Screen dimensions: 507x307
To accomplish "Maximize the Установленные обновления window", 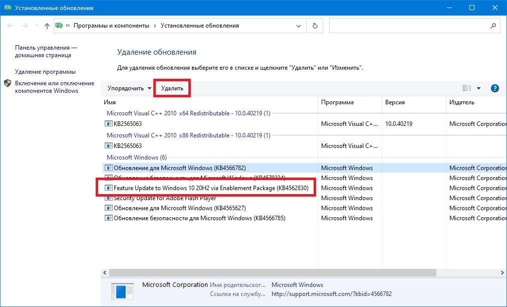I will tap(472, 8).
